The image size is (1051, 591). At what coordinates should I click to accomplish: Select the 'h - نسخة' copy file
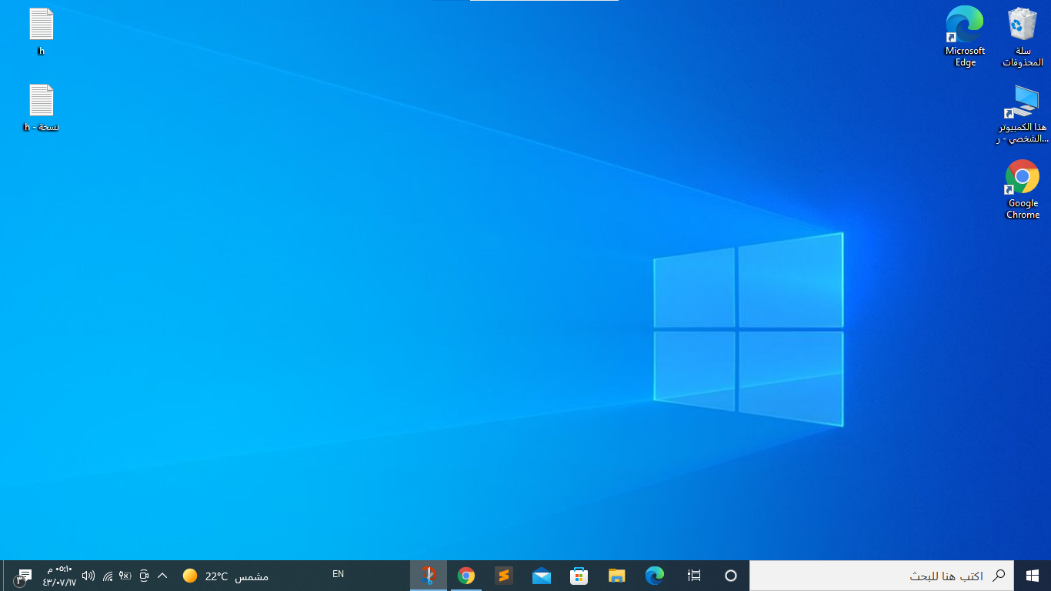[42, 103]
